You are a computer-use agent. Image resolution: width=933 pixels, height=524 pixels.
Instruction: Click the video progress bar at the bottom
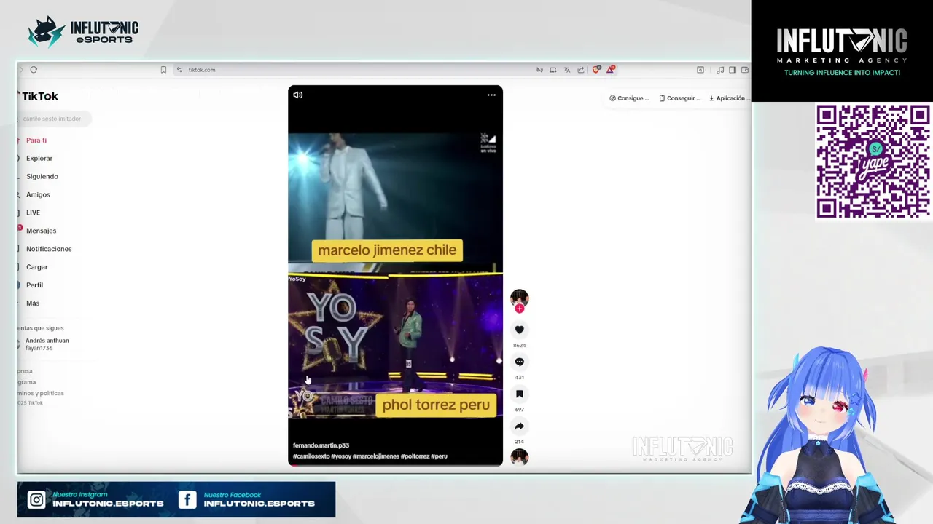point(395,464)
